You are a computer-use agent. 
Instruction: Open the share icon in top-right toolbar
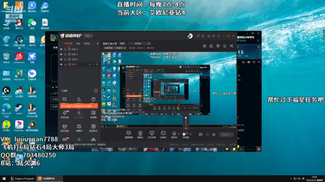click(x=231, y=46)
